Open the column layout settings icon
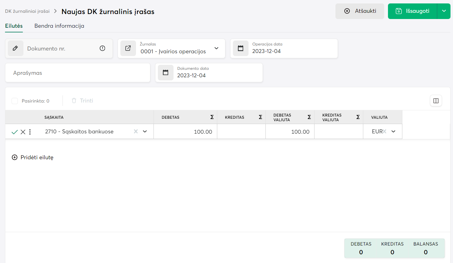 [x=436, y=101]
